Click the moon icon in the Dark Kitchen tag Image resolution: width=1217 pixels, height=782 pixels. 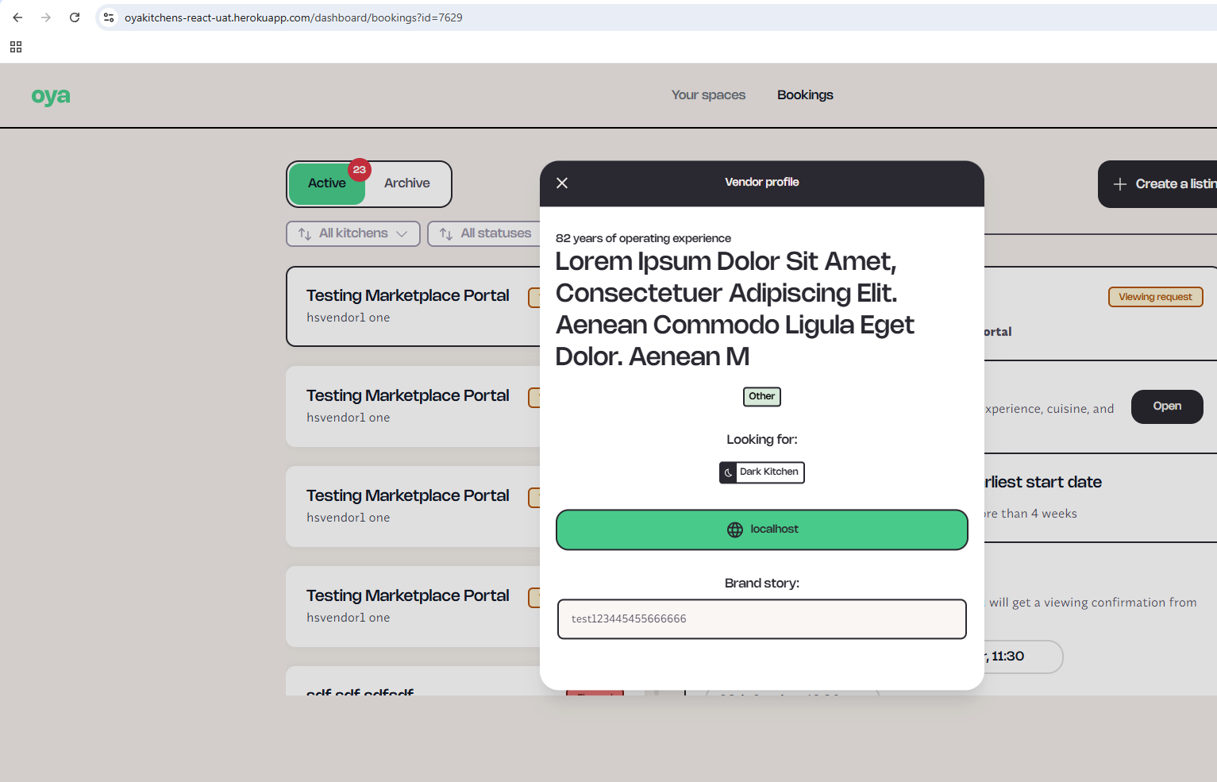pyautogui.click(x=730, y=472)
